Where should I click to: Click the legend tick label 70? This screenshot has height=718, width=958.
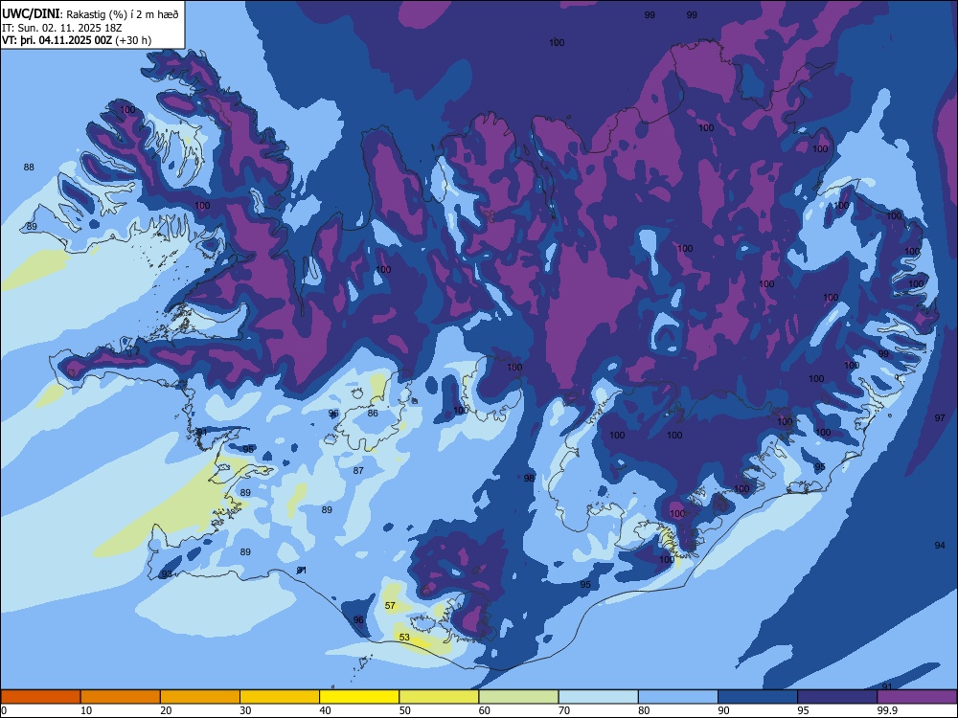click(x=564, y=710)
